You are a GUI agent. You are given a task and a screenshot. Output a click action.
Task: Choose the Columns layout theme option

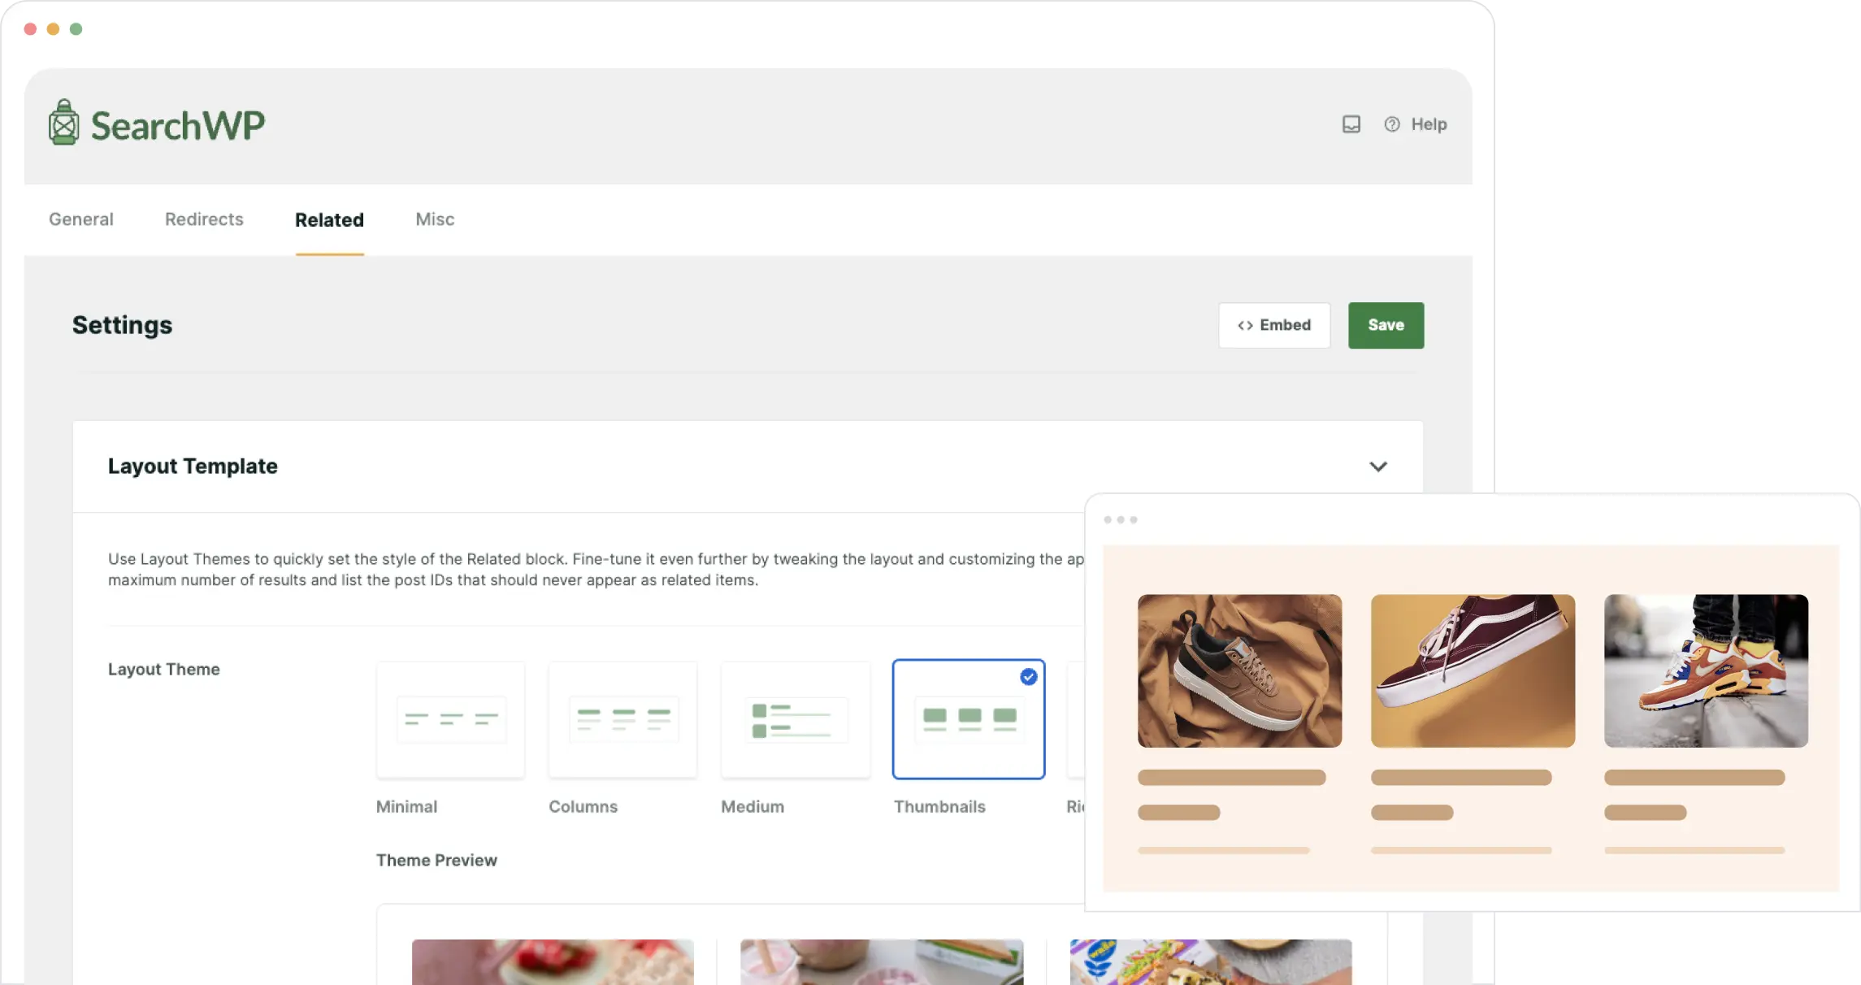coord(623,718)
